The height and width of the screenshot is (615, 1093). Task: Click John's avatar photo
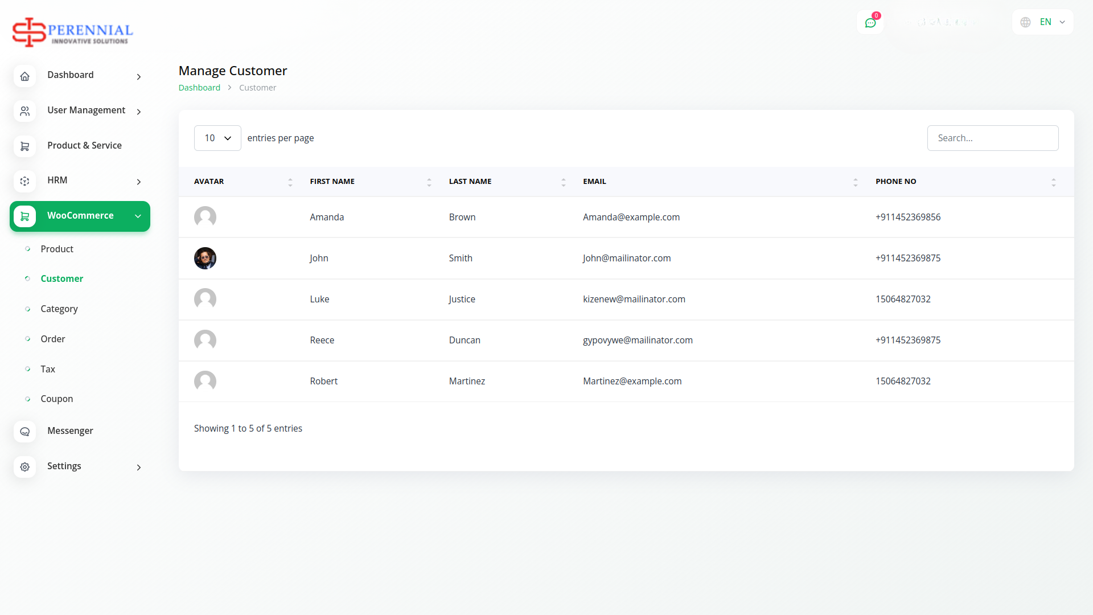205,258
